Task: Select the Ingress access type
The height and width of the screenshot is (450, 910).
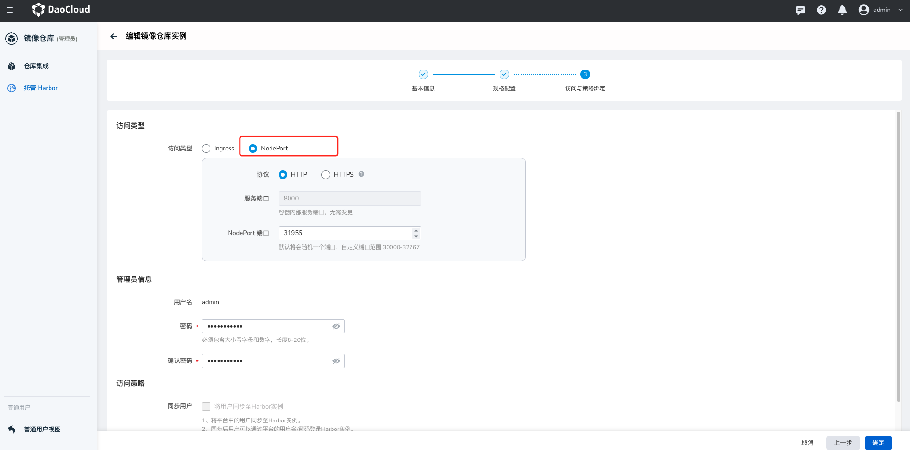Action: [x=206, y=148]
